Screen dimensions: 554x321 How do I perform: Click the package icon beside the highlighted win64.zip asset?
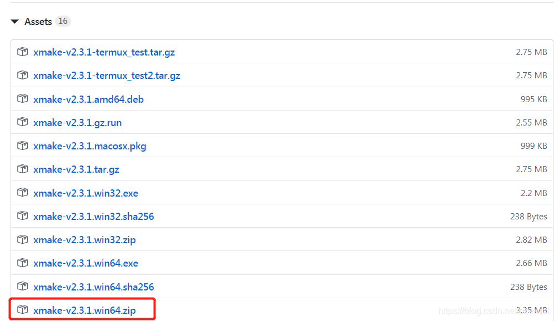(22, 310)
